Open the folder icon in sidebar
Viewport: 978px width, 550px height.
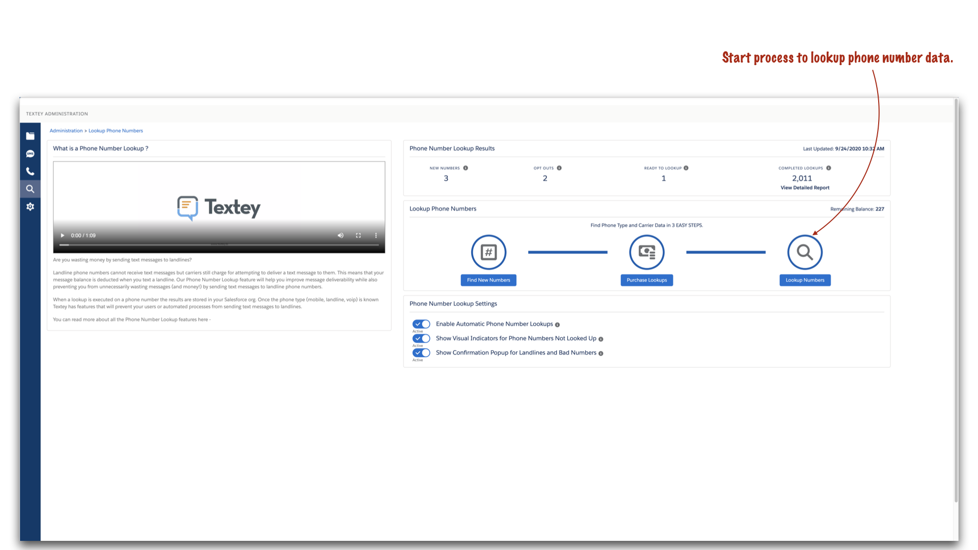30,136
